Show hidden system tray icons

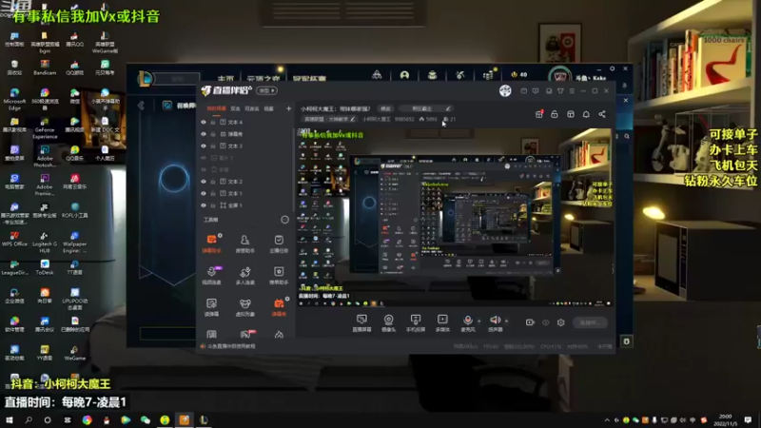607,420
